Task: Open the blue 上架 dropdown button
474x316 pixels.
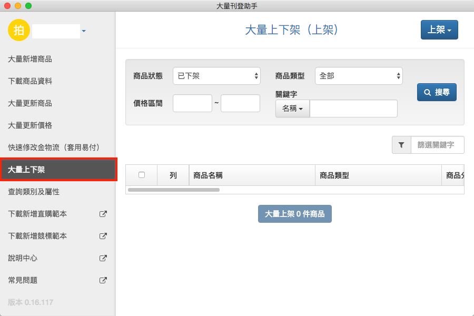Action: click(x=439, y=30)
